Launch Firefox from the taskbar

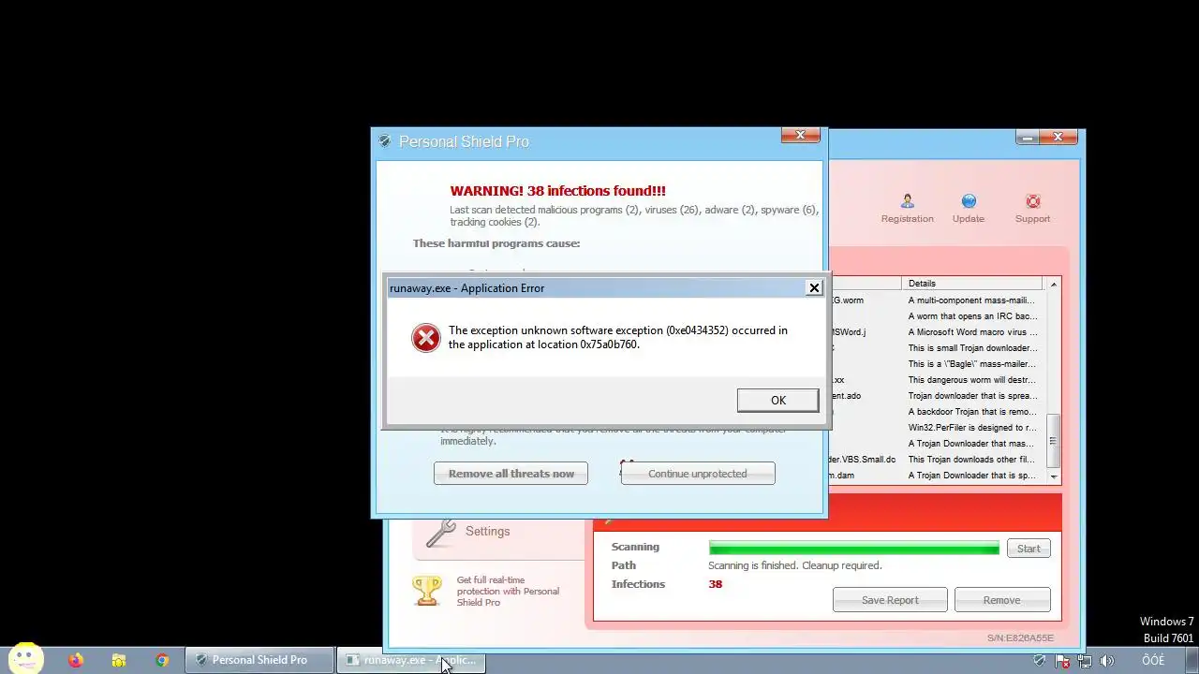pos(76,660)
